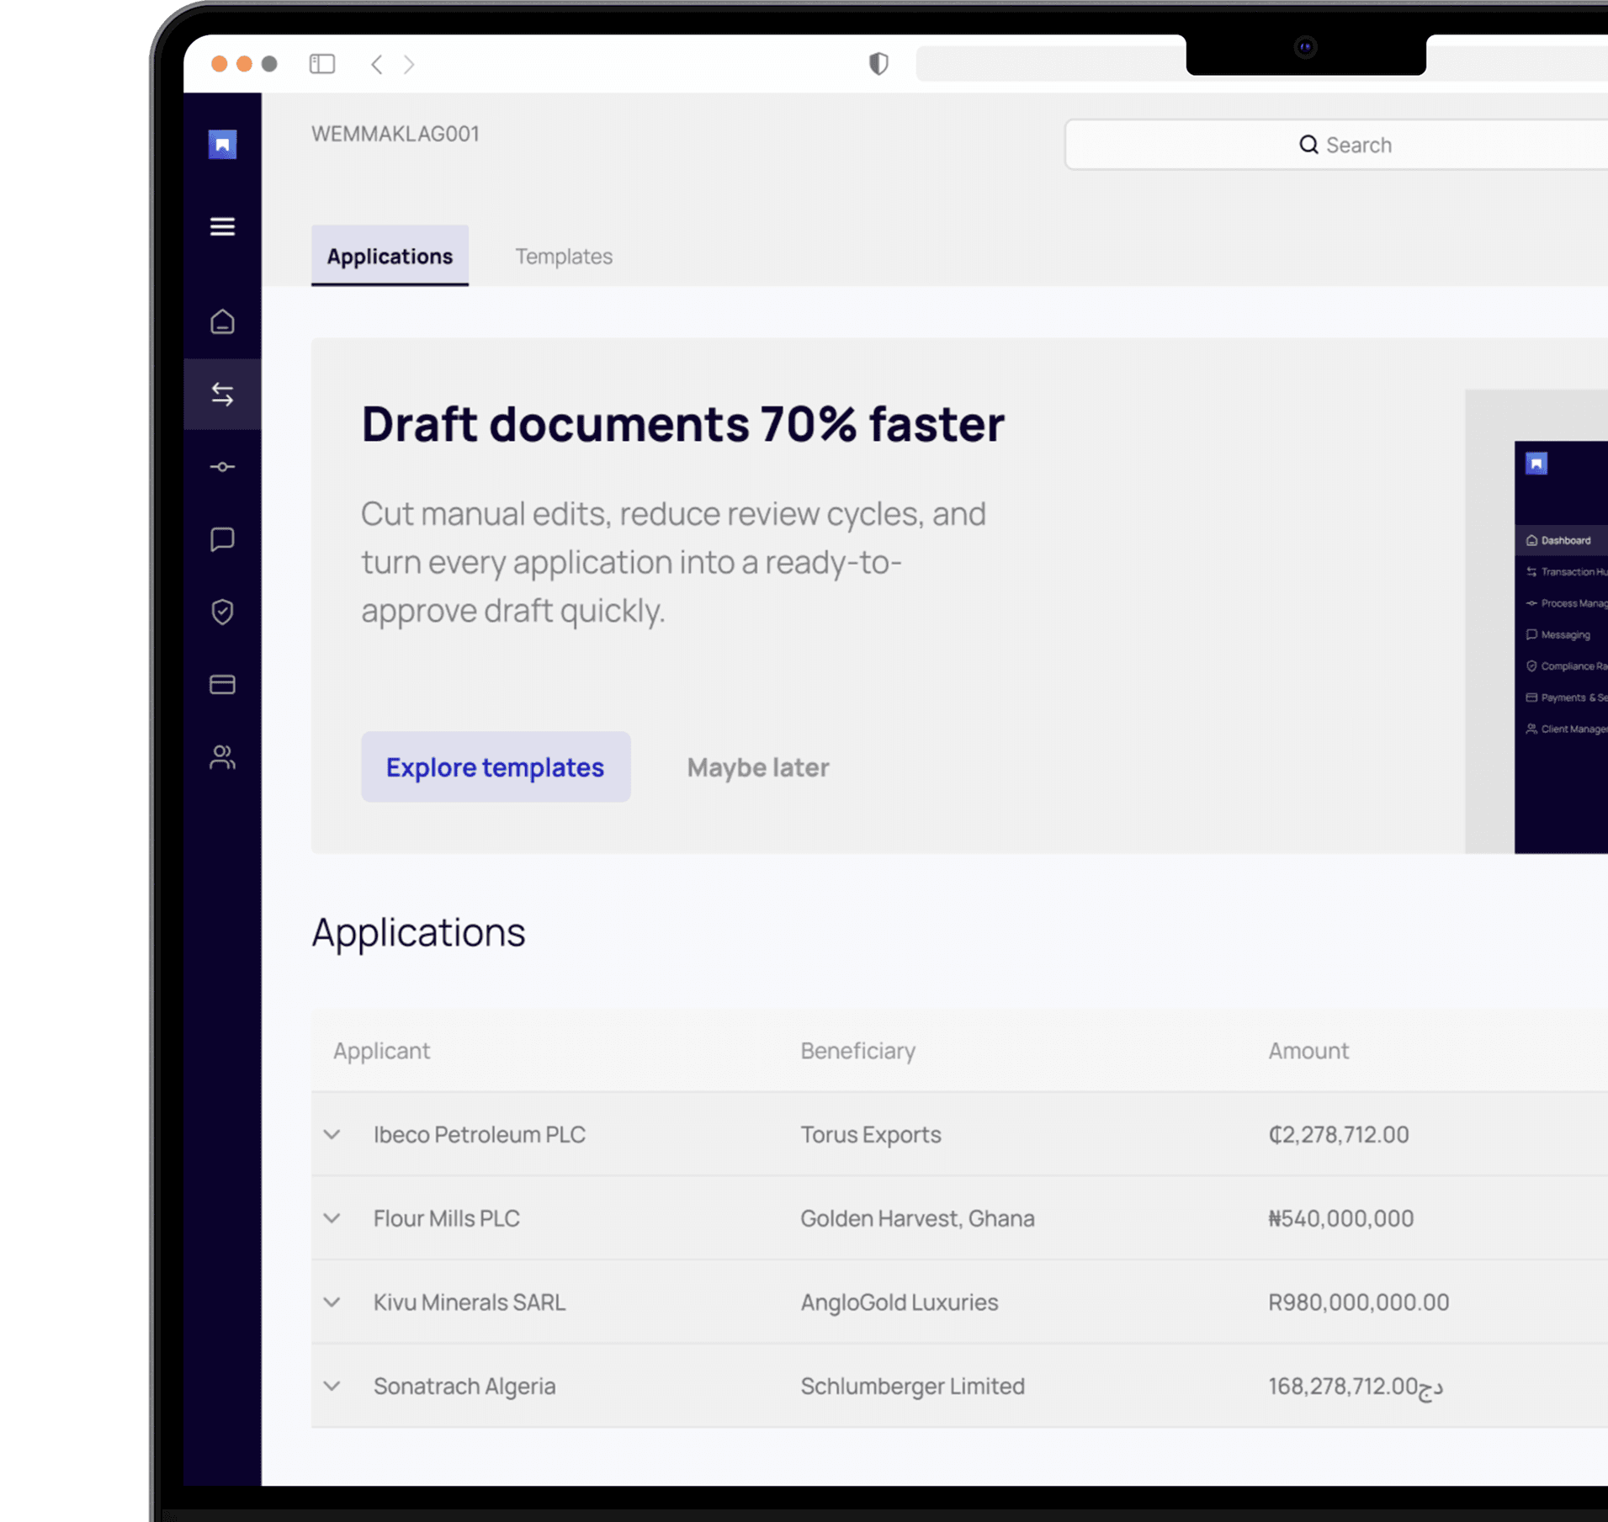Click the dashboard preview thumbnail in the banner
Viewport: 1608px width, 1522px height.
click(x=1536, y=622)
